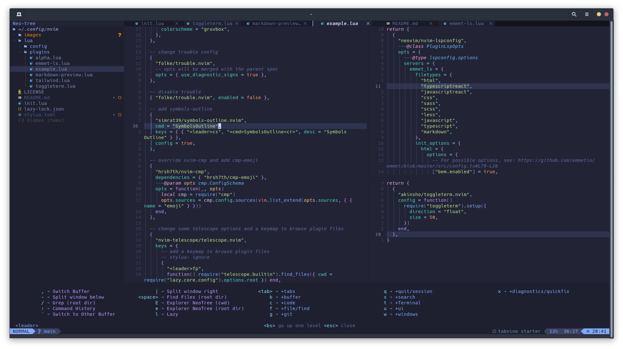Click the lua icon on emmet-ls.lua tab
The height and width of the screenshot is (349, 623).
(x=445, y=23)
